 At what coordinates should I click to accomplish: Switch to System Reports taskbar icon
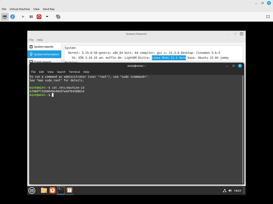(69, 190)
